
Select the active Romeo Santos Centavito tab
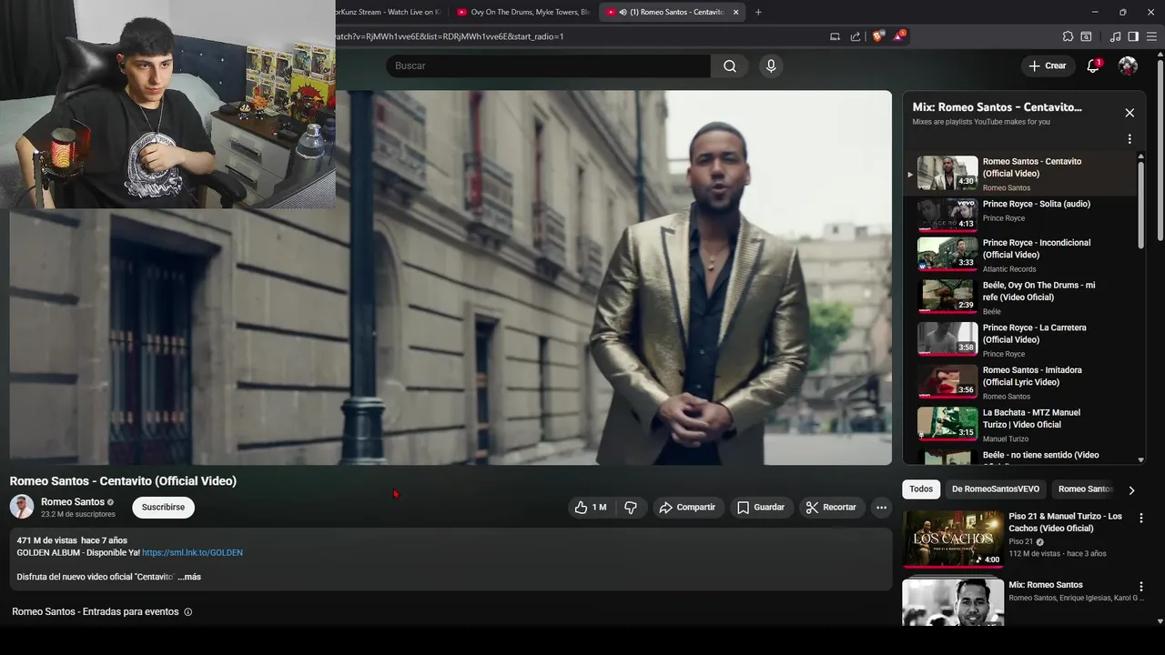click(674, 12)
